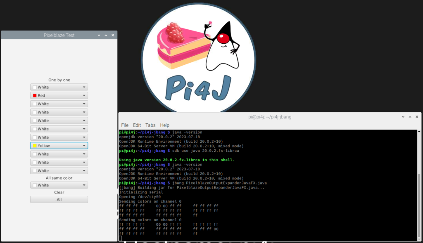Screen dimensions: 423x243
Task: Open the Tabs menu in terminal
Action: pos(150,125)
